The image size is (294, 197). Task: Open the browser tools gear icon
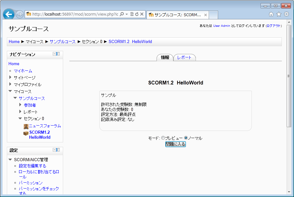[x=286, y=14]
